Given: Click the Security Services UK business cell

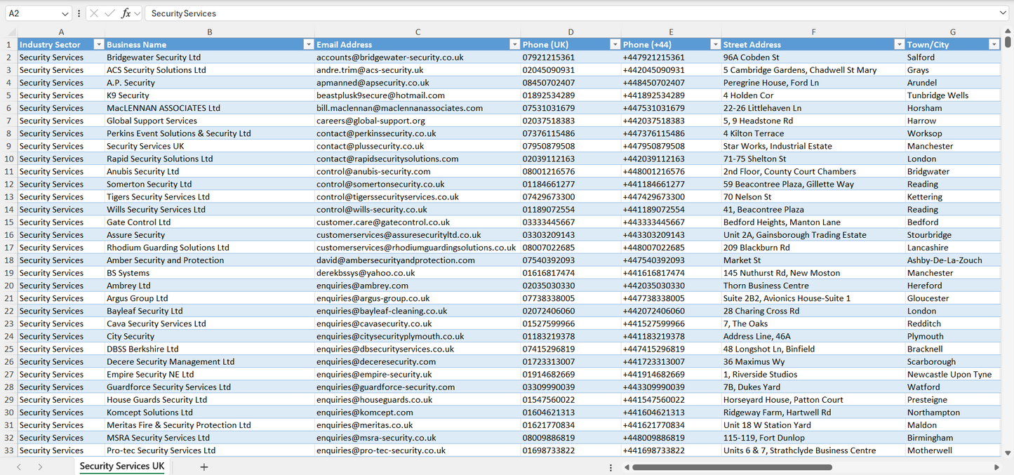Looking at the screenshot, I should [x=210, y=146].
